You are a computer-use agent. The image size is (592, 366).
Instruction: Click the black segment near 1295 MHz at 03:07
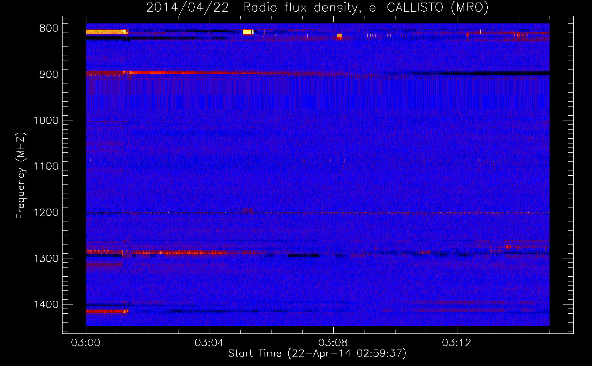click(x=303, y=255)
